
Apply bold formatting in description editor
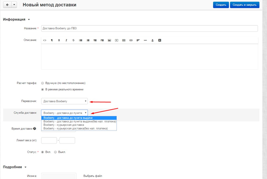(59, 41)
